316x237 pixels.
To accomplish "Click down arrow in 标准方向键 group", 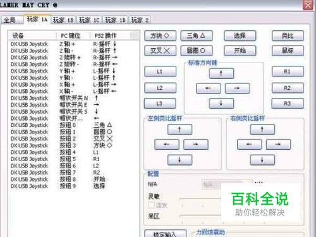I will [x=221, y=104].
